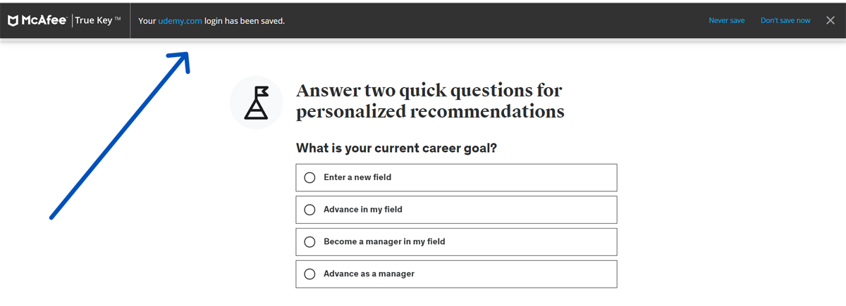Dismiss the True Key notification bar
Image resolution: width=846 pixels, height=306 pixels.
(x=830, y=20)
